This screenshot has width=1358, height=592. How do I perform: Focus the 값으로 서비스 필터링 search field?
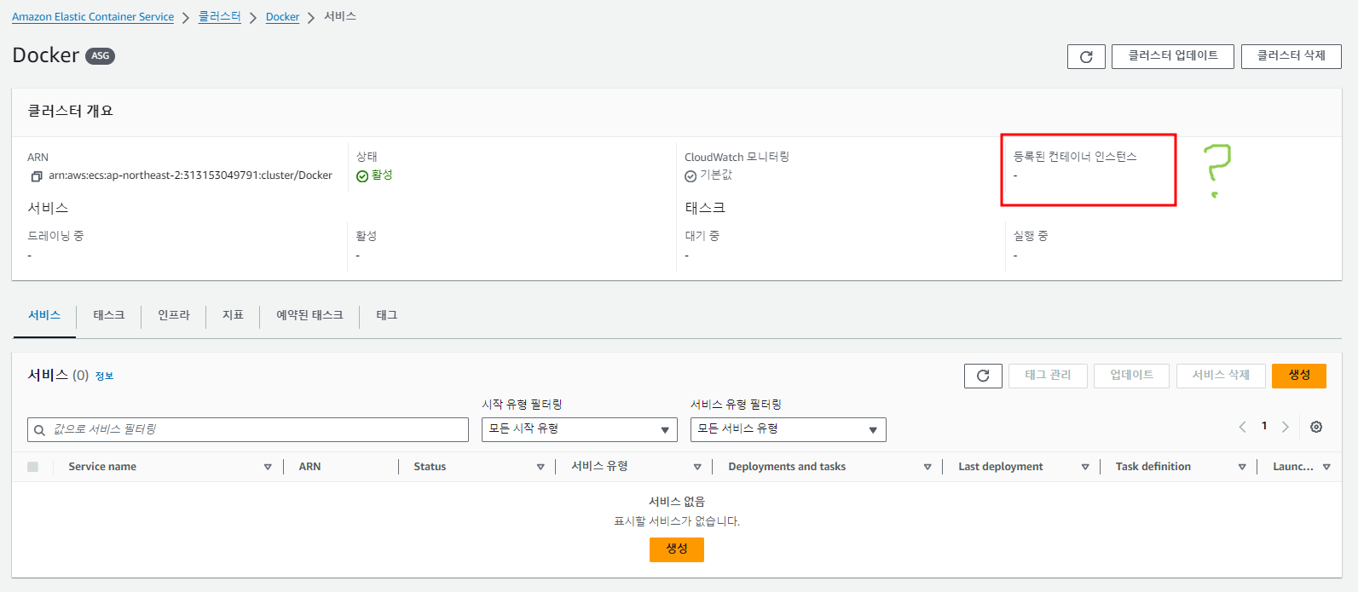tap(248, 429)
